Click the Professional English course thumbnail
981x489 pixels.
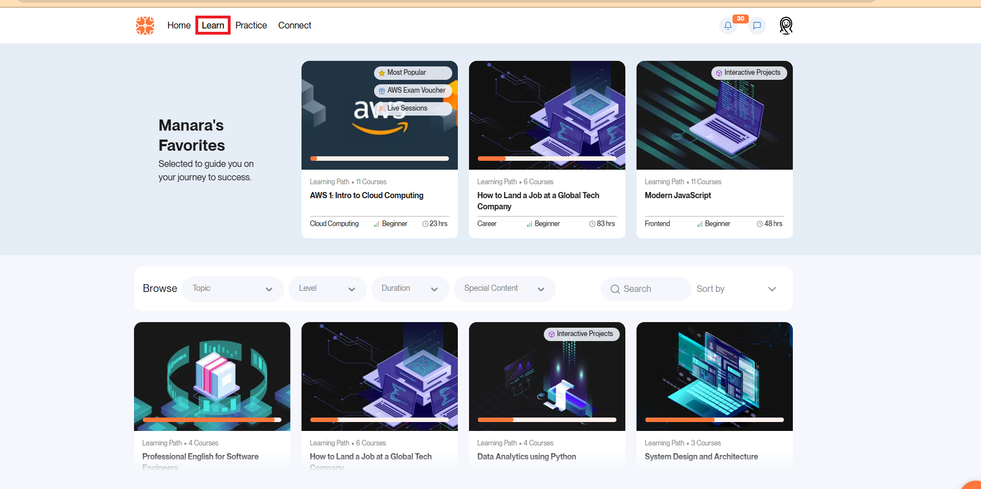click(x=212, y=376)
